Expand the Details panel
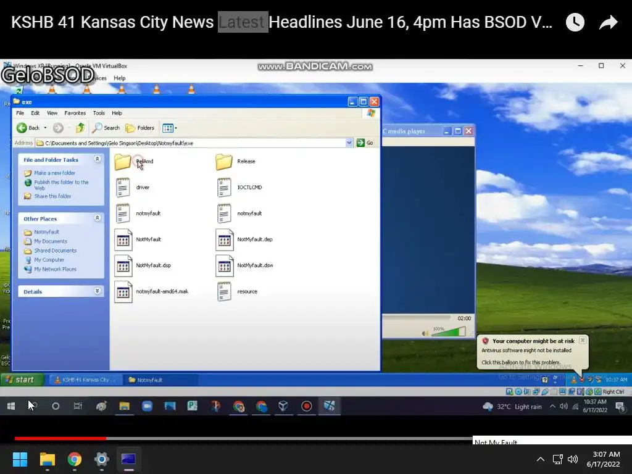This screenshot has height=474, width=632. [x=97, y=291]
